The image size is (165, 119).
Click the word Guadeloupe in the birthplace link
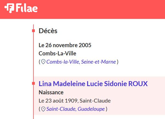[x=91, y=109]
